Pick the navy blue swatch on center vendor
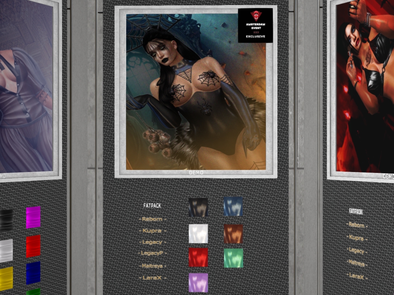 (x=233, y=207)
